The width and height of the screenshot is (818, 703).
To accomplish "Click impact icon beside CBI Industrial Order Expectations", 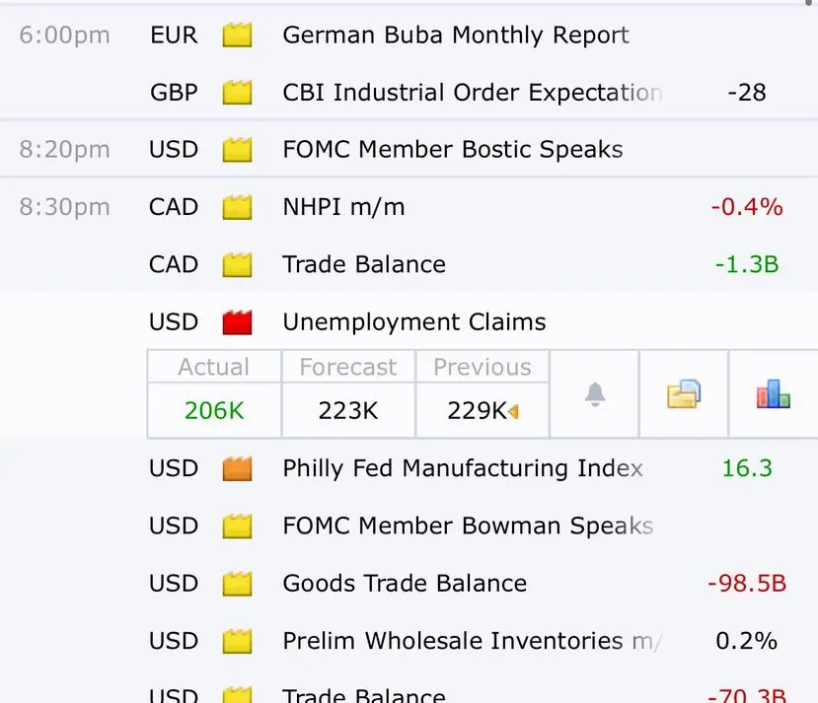I will tap(237, 94).
